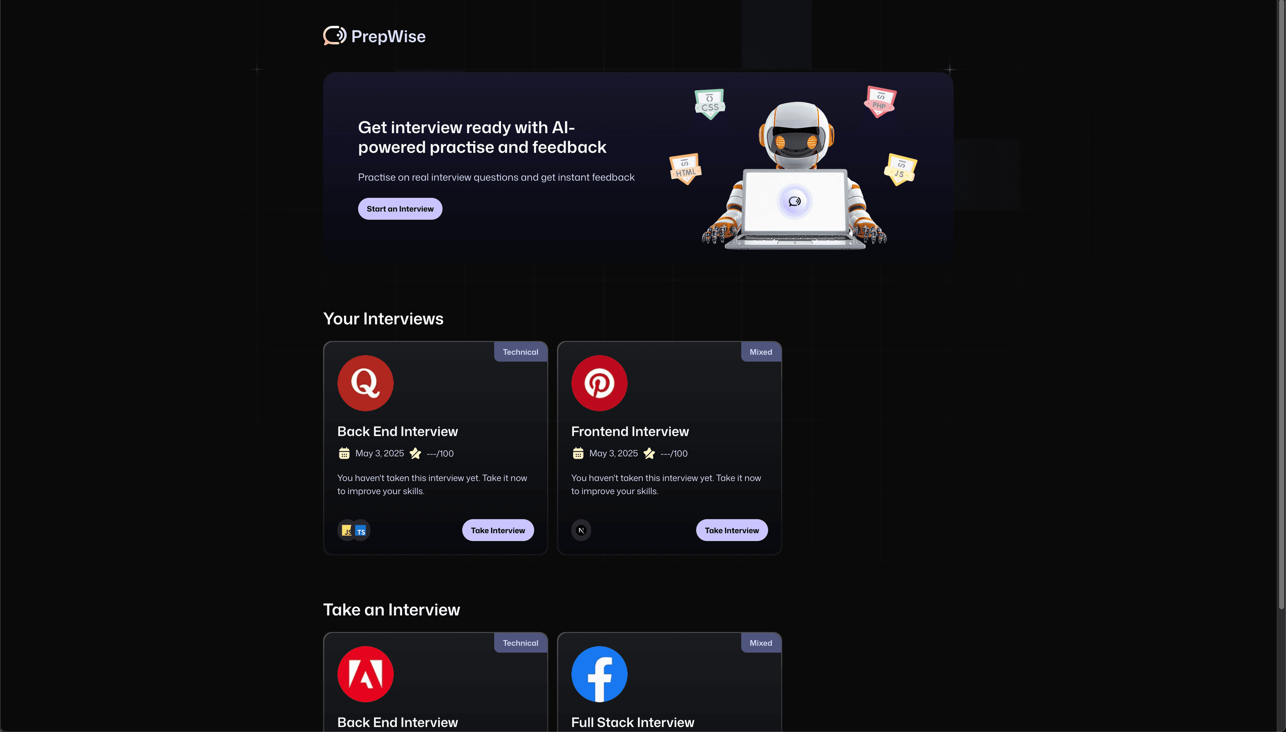Click the star score icon on Frontend Interview card
The width and height of the screenshot is (1286, 732).
649,454
